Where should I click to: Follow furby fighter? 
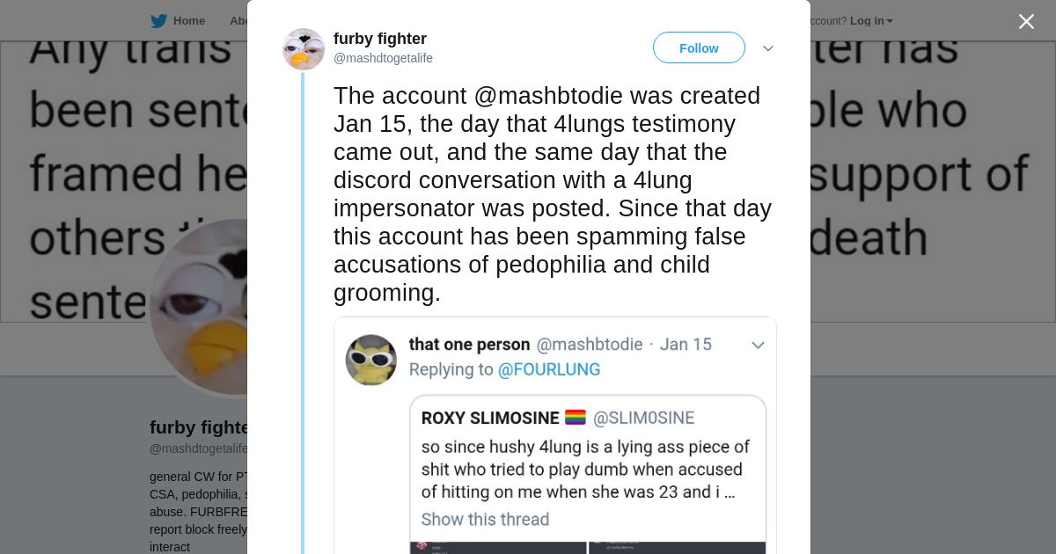[699, 48]
